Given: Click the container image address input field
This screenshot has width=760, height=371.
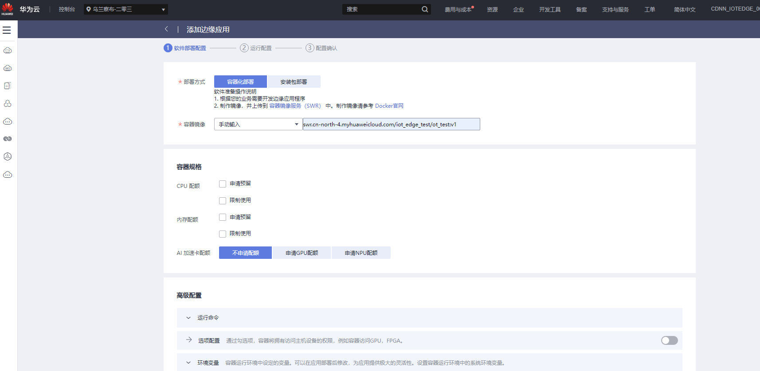Looking at the screenshot, I should (x=391, y=124).
